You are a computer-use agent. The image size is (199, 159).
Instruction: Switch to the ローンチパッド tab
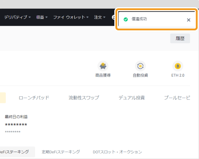pos(34,98)
